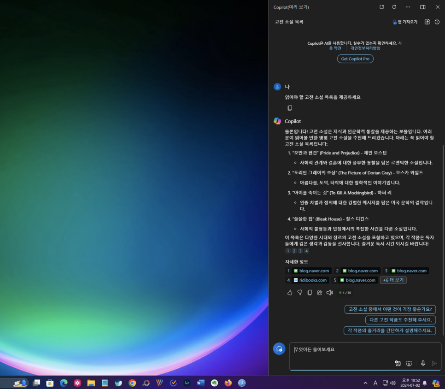This screenshot has width=445, height=389.
Task: Open Lightroom from the taskbar
Action: 187,383
